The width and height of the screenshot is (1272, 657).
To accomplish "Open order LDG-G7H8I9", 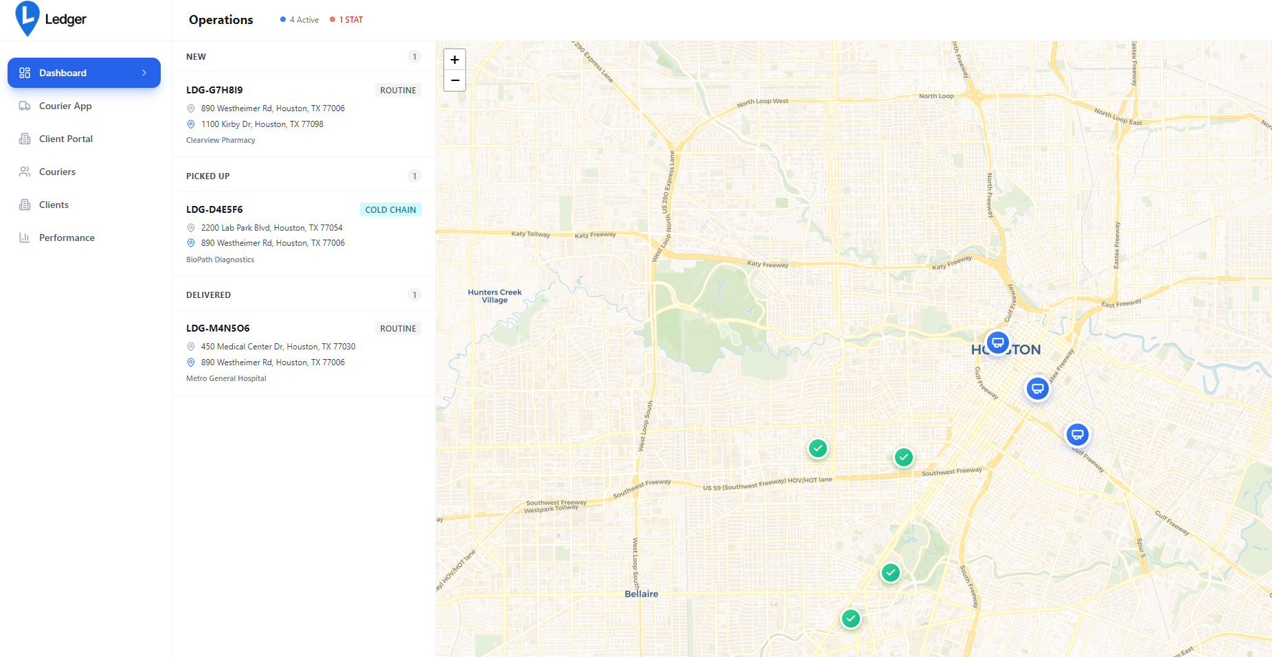I will (214, 90).
